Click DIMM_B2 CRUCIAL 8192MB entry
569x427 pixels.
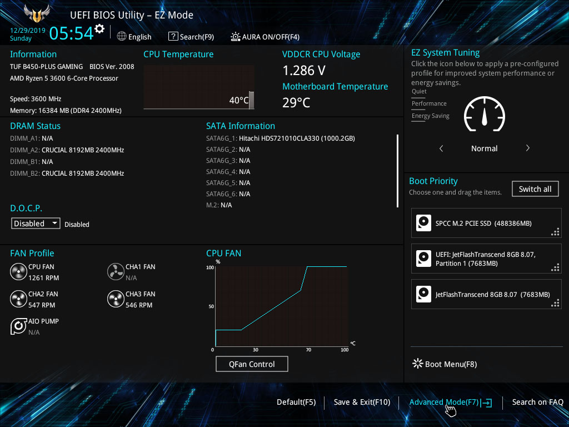67,173
